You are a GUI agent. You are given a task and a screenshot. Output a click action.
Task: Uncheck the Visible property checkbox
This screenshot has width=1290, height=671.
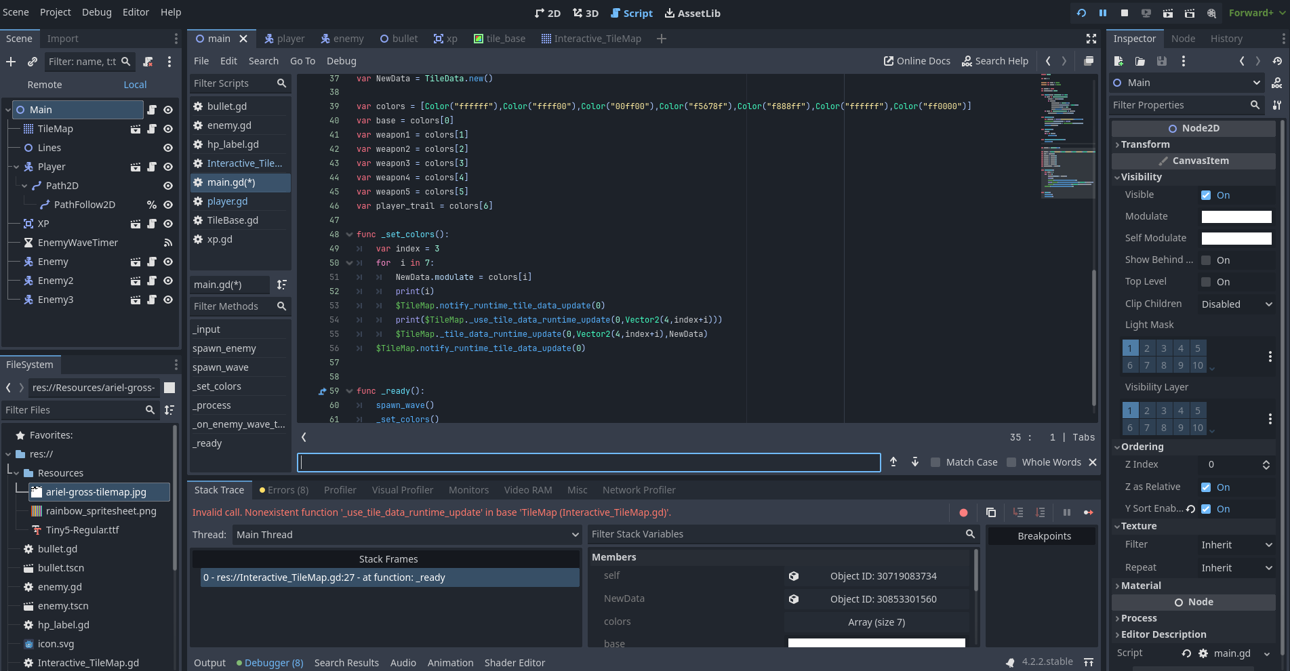1206,195
